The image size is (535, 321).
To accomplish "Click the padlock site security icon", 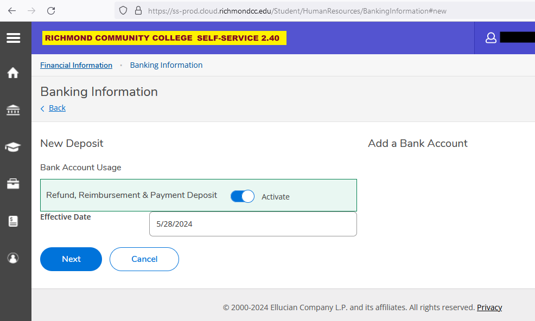I will coord(138,11).
